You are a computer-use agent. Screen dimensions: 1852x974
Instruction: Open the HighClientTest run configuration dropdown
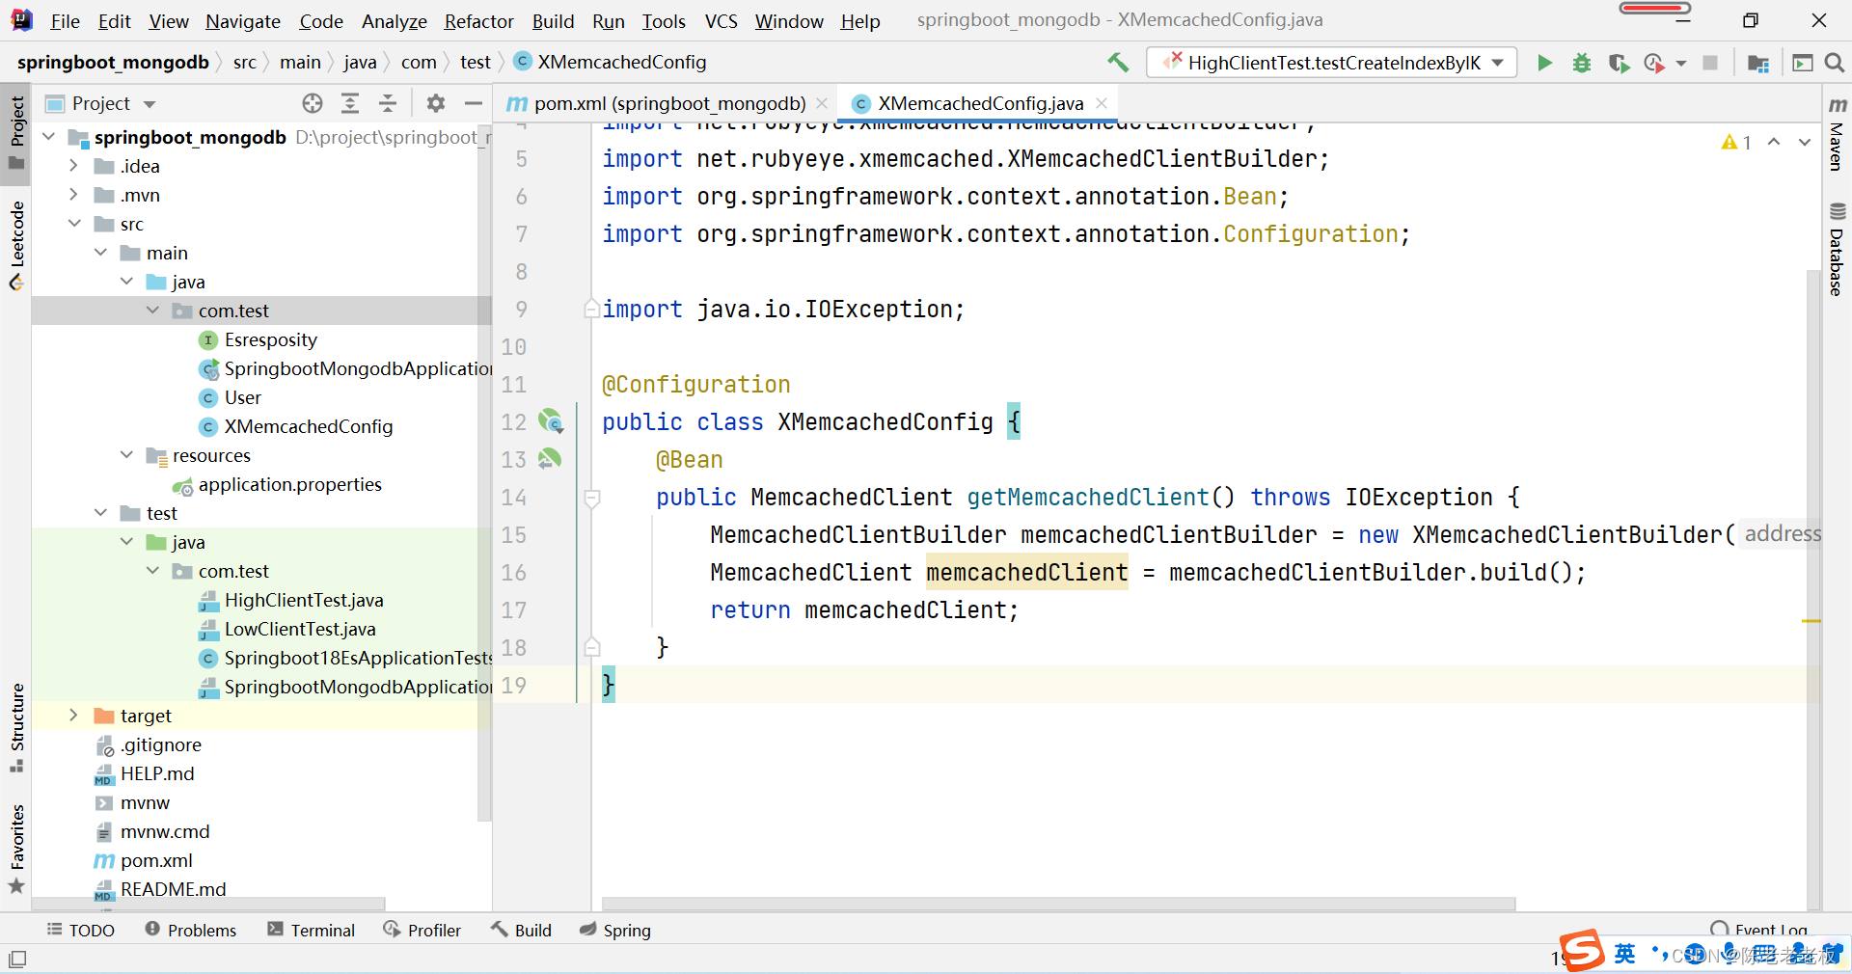coord(1331,63)
